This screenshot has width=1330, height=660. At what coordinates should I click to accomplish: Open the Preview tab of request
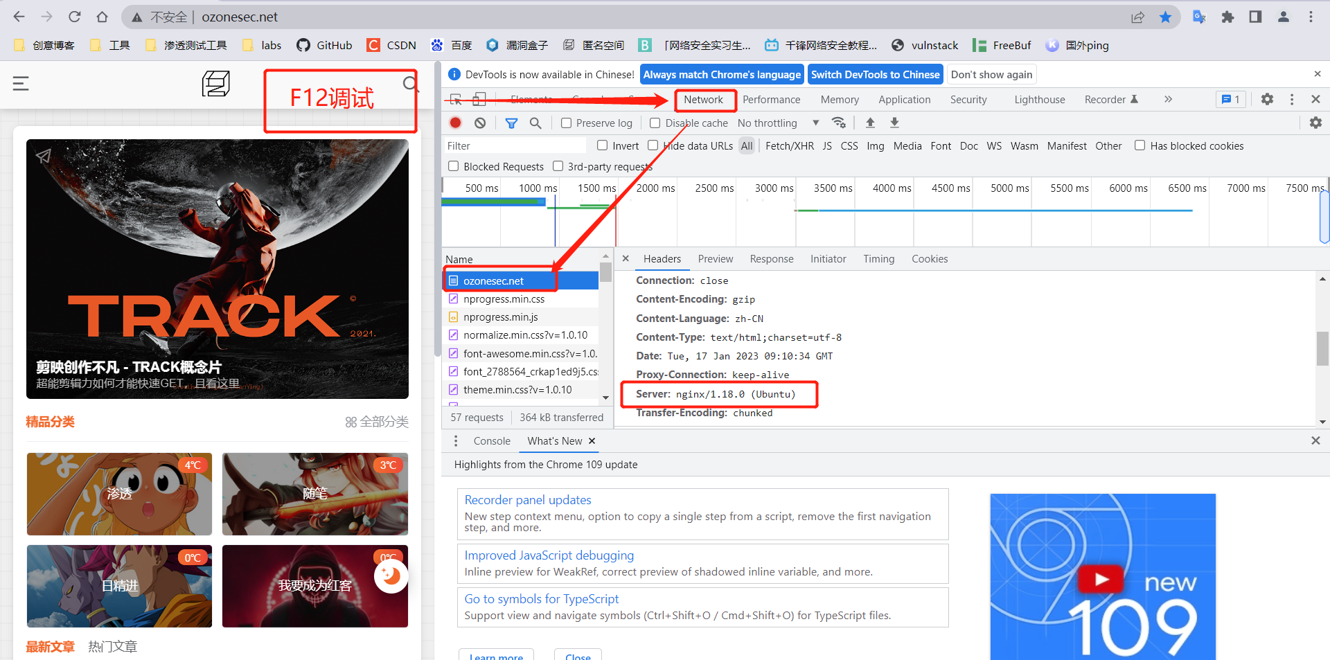[x=715, y=259]
